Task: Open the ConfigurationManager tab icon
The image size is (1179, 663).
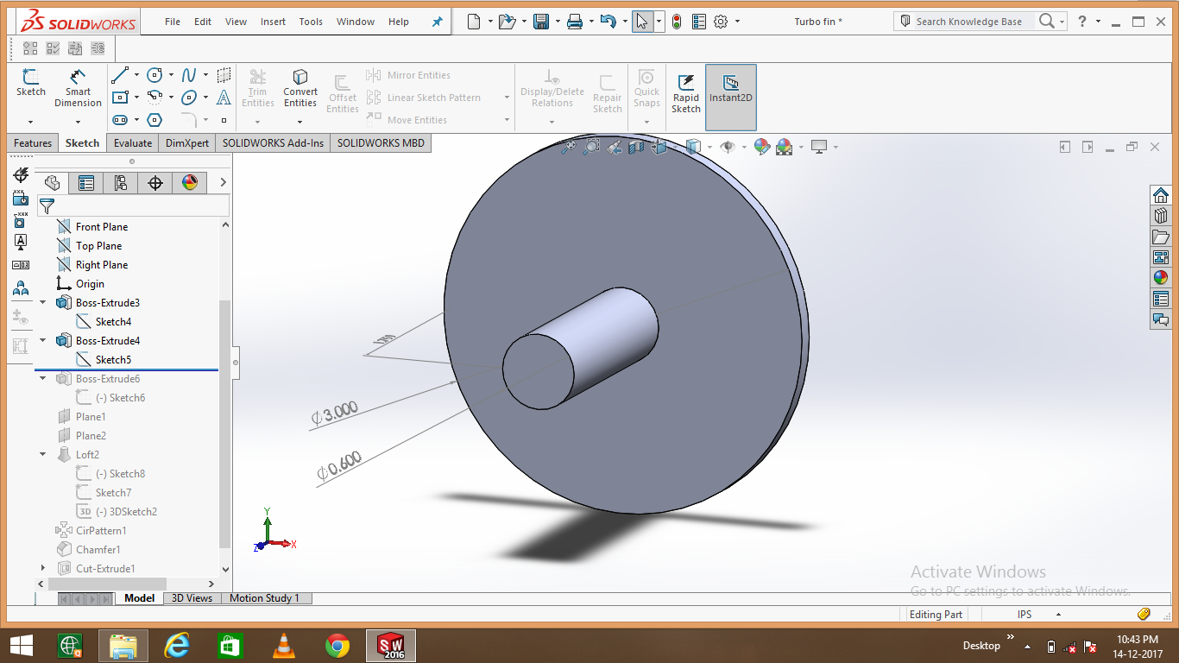Action: click(120, 182)
